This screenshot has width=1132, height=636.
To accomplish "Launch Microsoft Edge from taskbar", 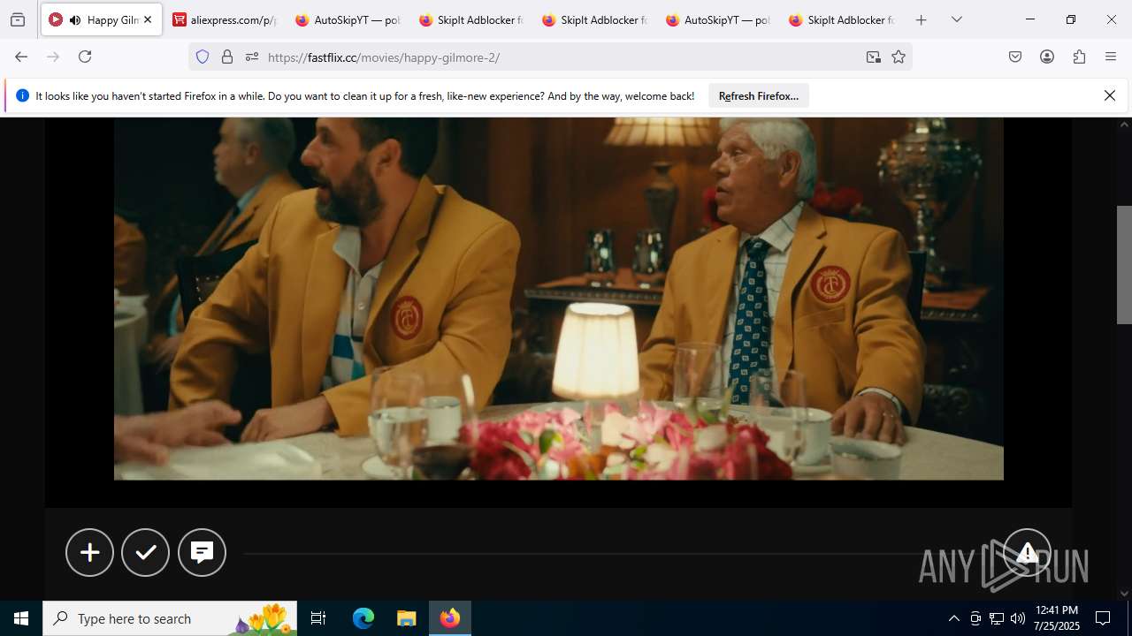I will point(363,618).
